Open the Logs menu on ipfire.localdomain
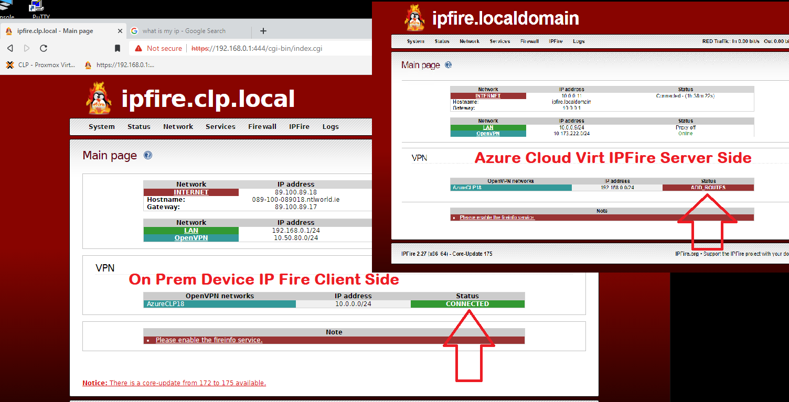This screenshot has height=402, width=789. 579,41
